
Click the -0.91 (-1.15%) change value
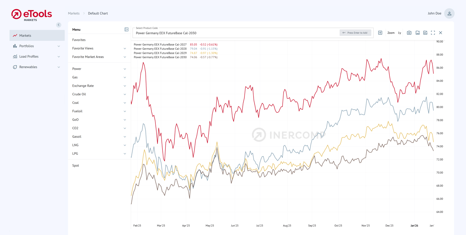click(x=209, y=49)
